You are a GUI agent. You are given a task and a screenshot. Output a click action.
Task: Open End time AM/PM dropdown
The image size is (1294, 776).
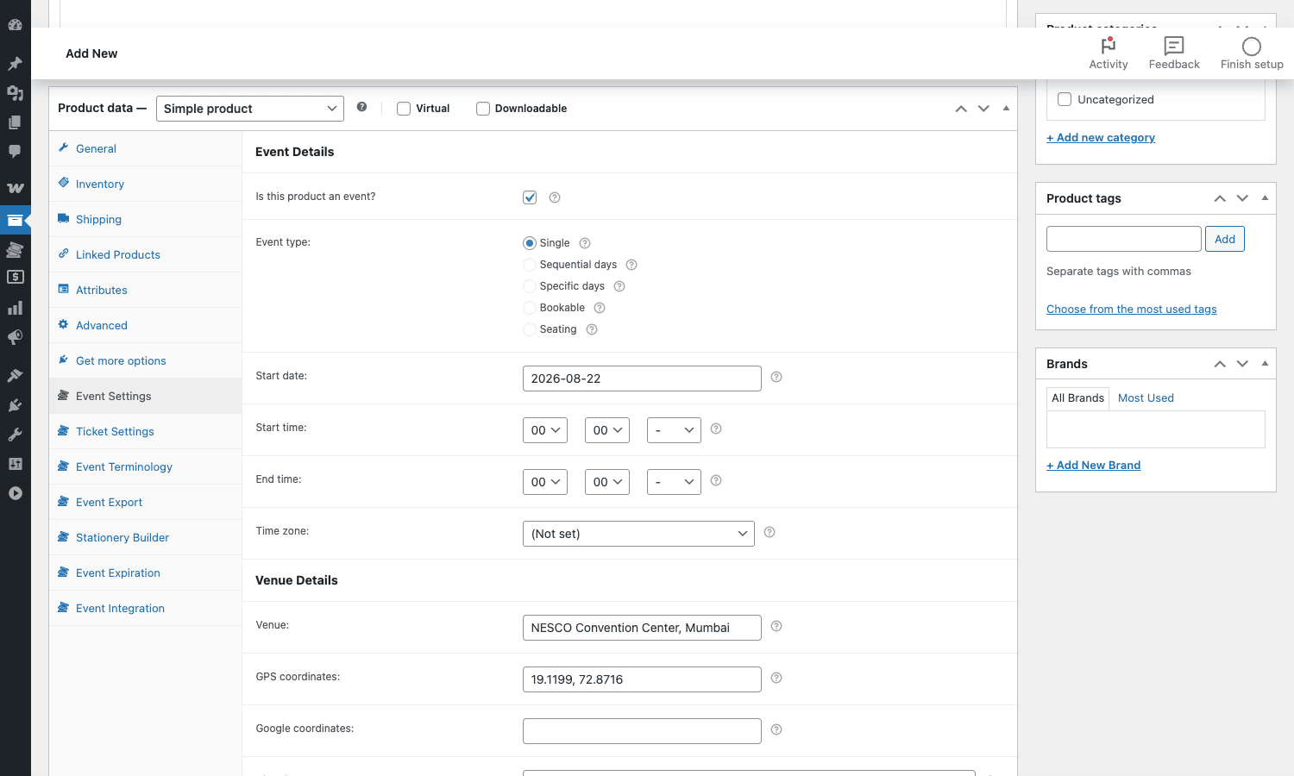point(674,482)
